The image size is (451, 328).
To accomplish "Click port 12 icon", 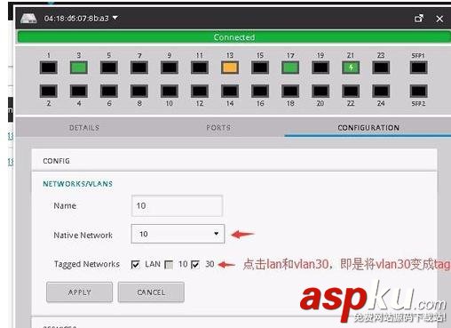I will coord(200,92).
